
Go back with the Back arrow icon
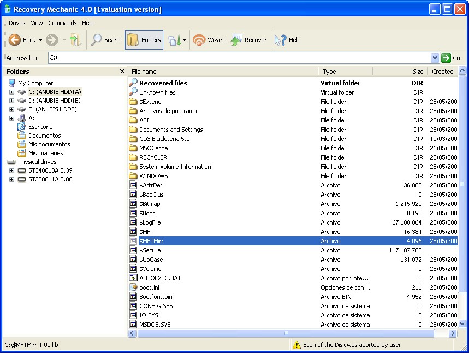(x=14, y=40)
